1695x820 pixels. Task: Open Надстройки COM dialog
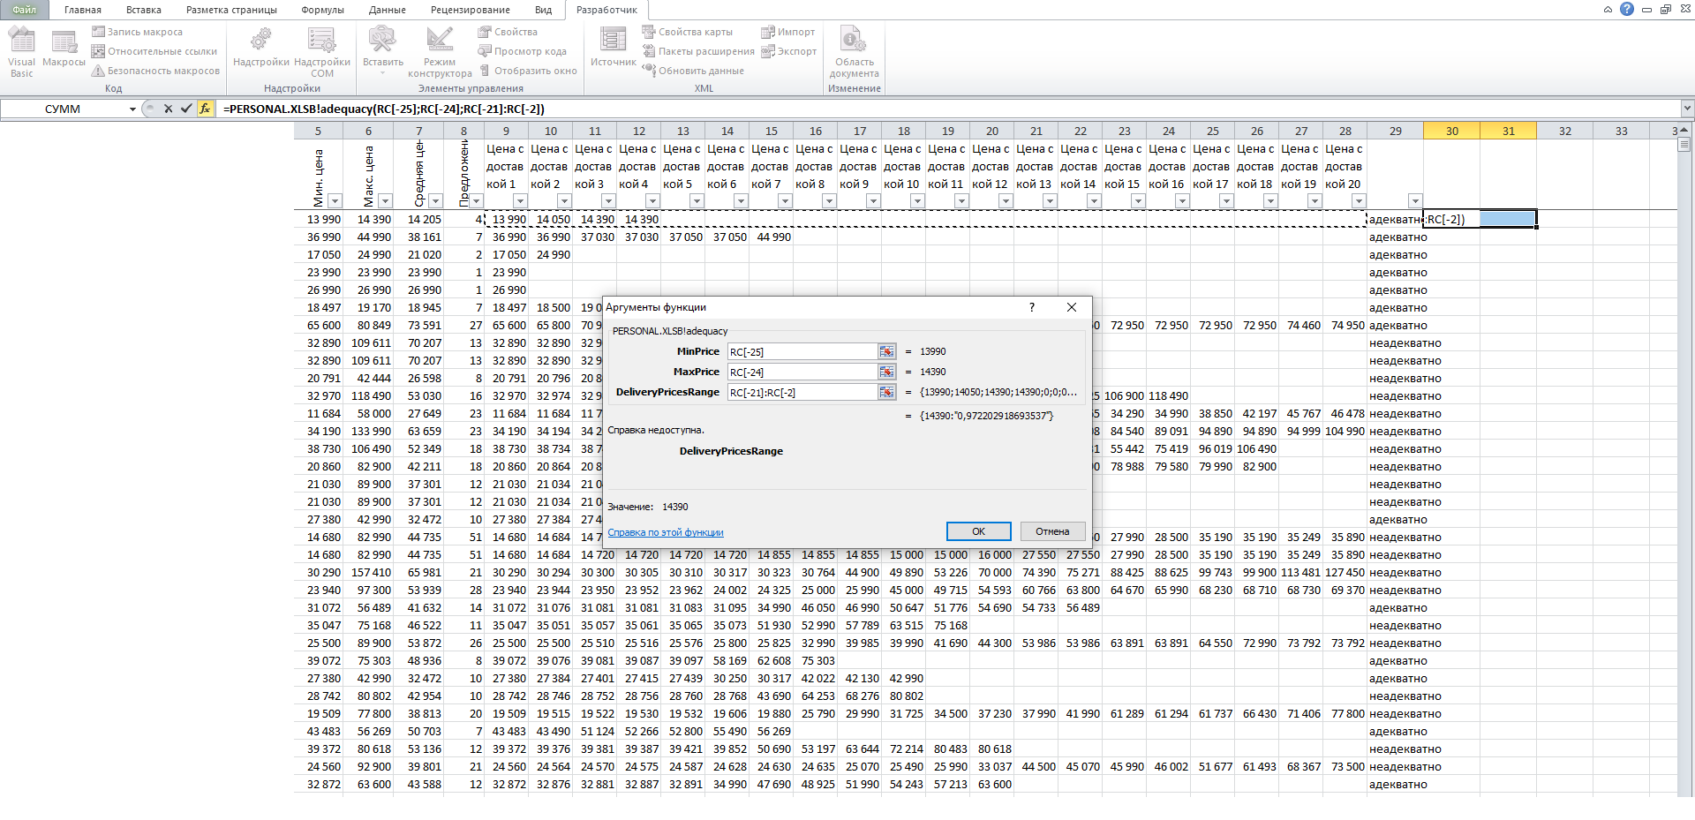[322, 52]
